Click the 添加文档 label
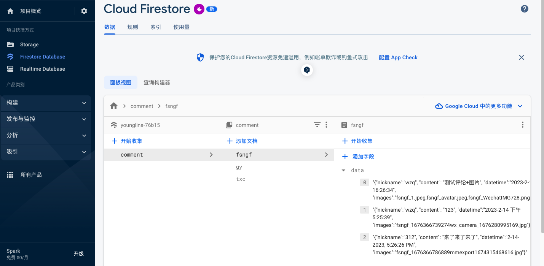 (x=247, y=141)
